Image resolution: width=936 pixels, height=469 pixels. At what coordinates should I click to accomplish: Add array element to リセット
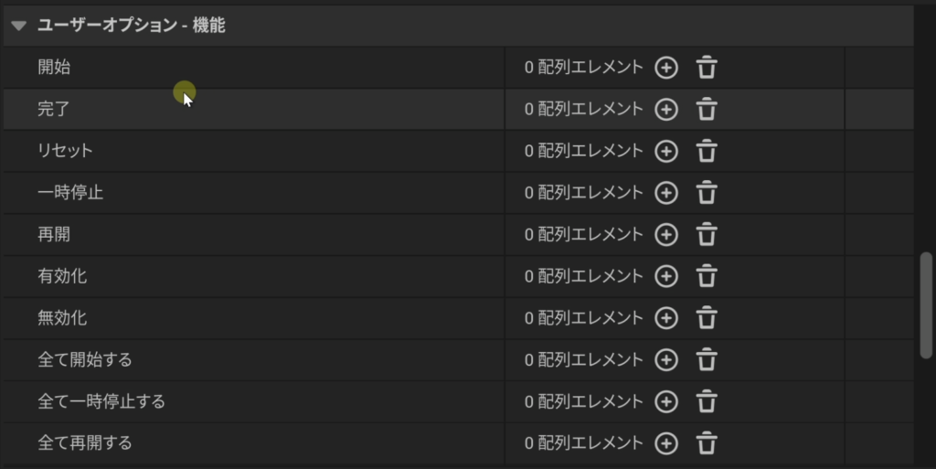tap(667, 151)
